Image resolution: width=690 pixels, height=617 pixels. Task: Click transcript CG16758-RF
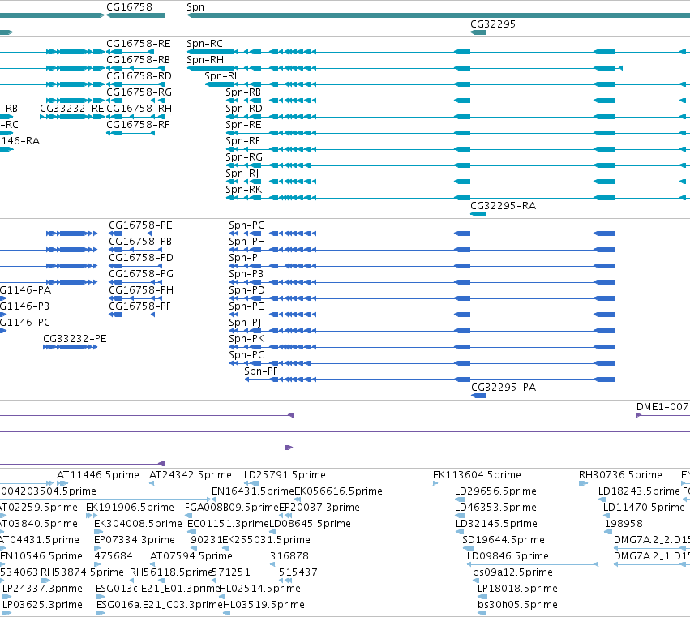click(x=138, y=125)
